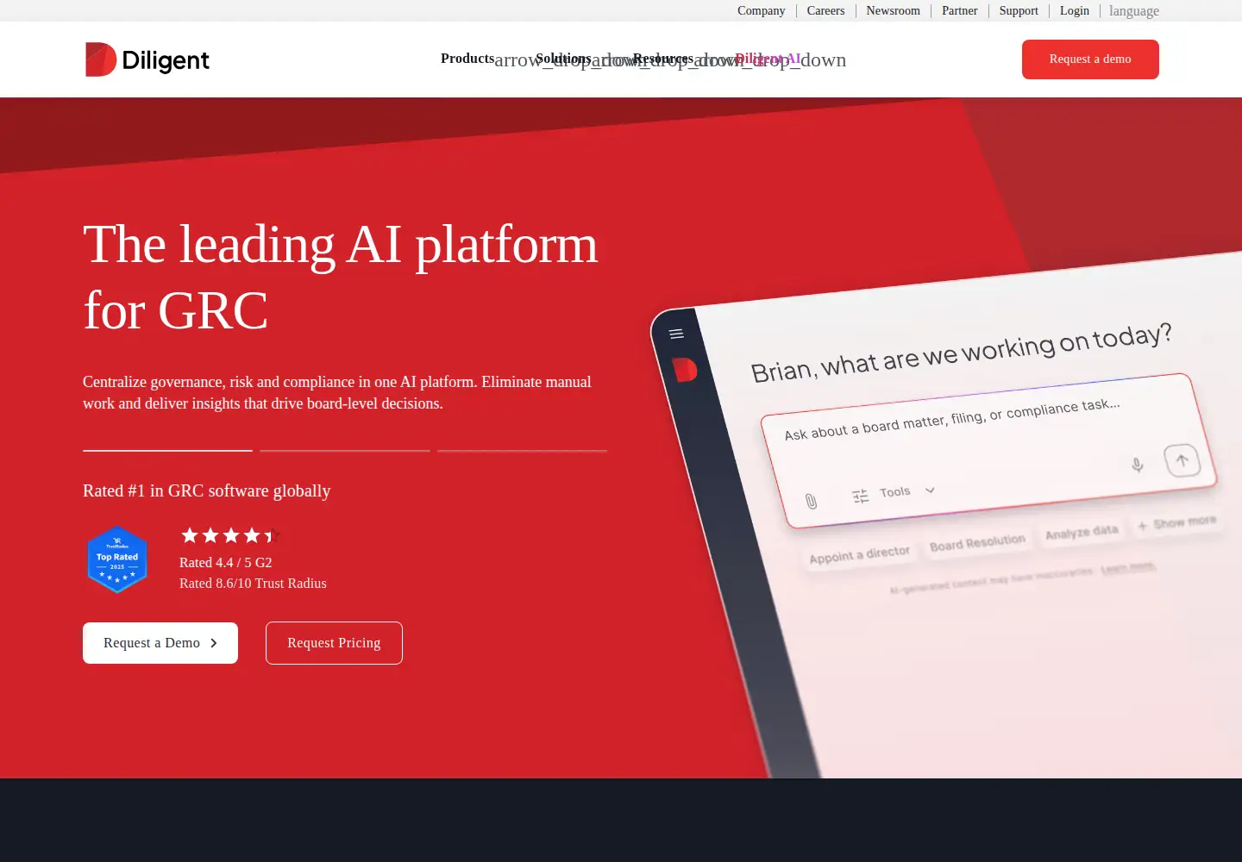Open the Company link in the top bar

[762, 10]
